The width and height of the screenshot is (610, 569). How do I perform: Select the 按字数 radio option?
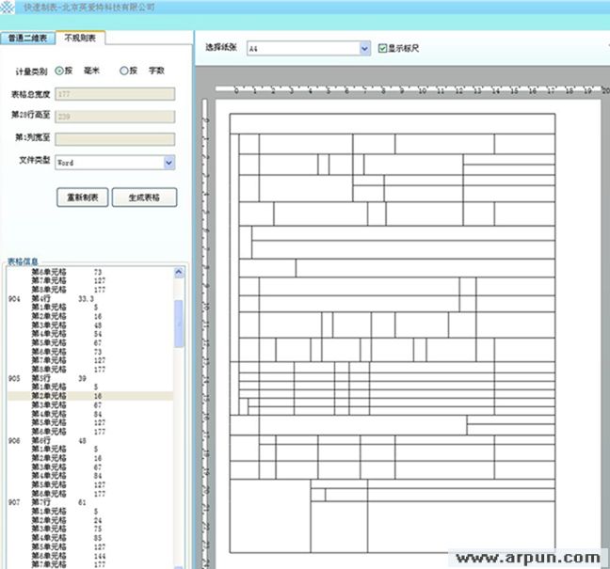point(124,71)
